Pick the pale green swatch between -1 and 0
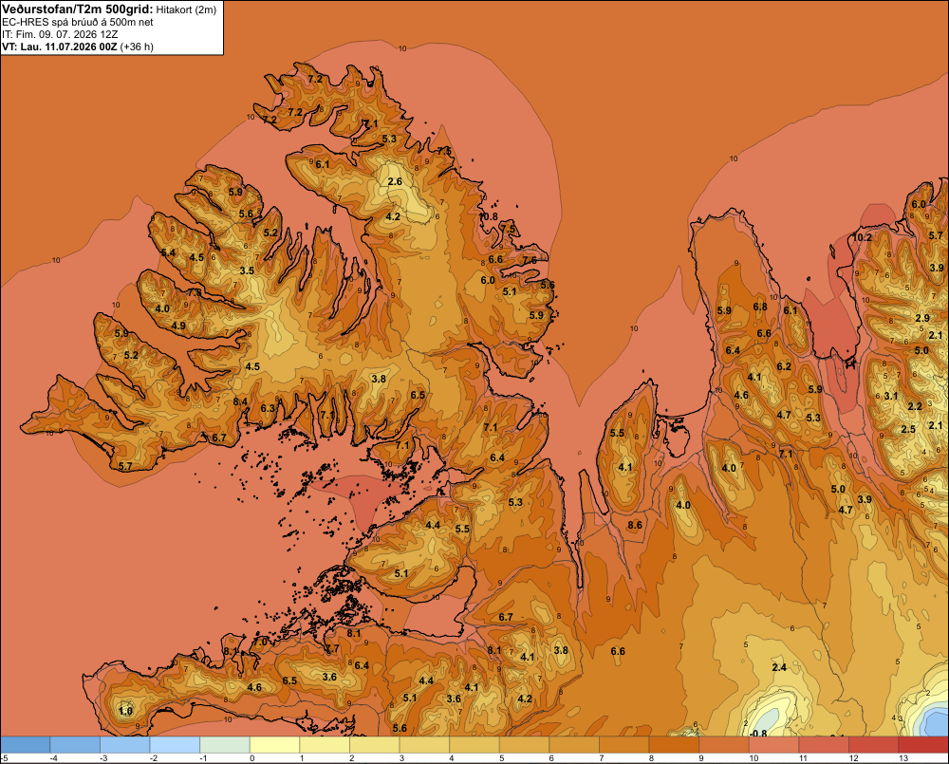This screenshot has width=949, height=764. click(225, 744)
